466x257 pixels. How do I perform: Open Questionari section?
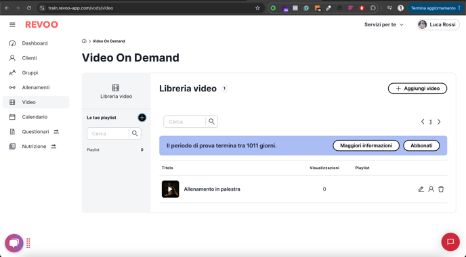36,131
